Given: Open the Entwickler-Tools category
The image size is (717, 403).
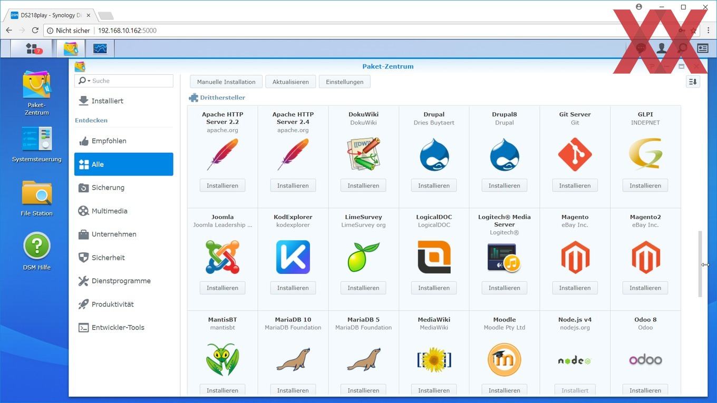Looking at the screenshot, I should tap(123, 328).
